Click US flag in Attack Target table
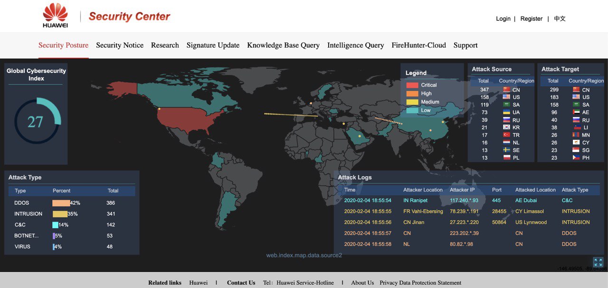Image resolution: width=608 pixels, height=288 pixels. (576, 97)
